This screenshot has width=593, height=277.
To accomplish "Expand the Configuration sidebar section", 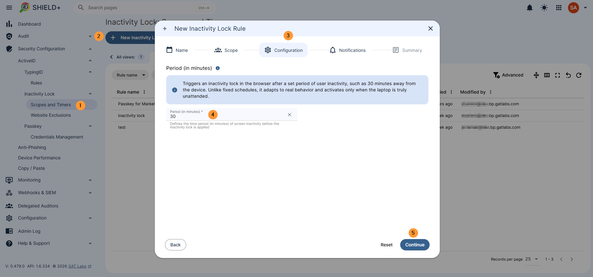I will tap(90, 218).
